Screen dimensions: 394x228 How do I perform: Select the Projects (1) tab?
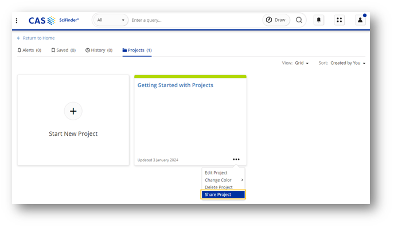(x=137, y=50)
